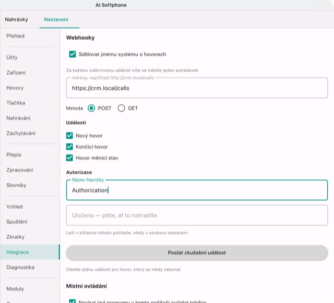This screenshot has height=303, width=334.
Task: Select the POST method radio button
Action: pos(91,108)
